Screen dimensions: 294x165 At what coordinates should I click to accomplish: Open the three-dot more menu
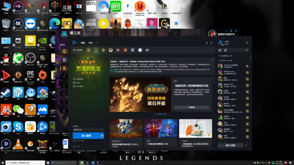pyautogui.click(x=97, y=43)
